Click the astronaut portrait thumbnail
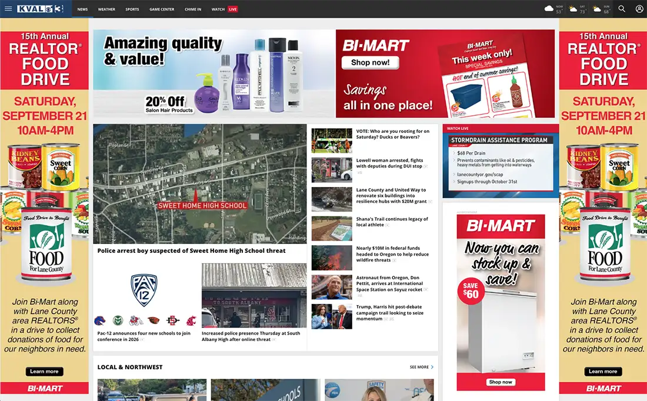Image resolution: width=647 pixels, height=401 pixels. point(332,287)
